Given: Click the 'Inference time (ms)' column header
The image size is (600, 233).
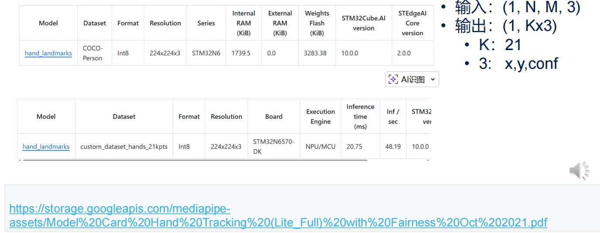Looking at the screenshot, I should [x=360, y=116].
